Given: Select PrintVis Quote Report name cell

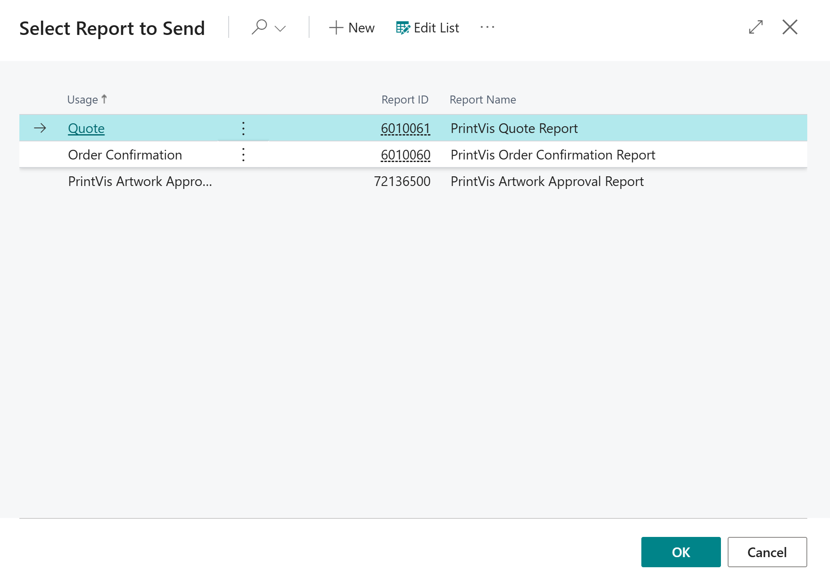Looking at the screenshot, I should point(514,128).
